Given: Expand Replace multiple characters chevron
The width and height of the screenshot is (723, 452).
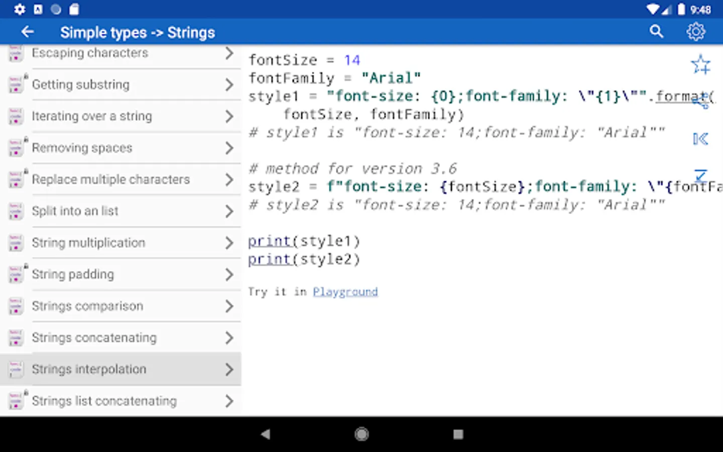Looking at the screenshot, I should coord(229,179).
